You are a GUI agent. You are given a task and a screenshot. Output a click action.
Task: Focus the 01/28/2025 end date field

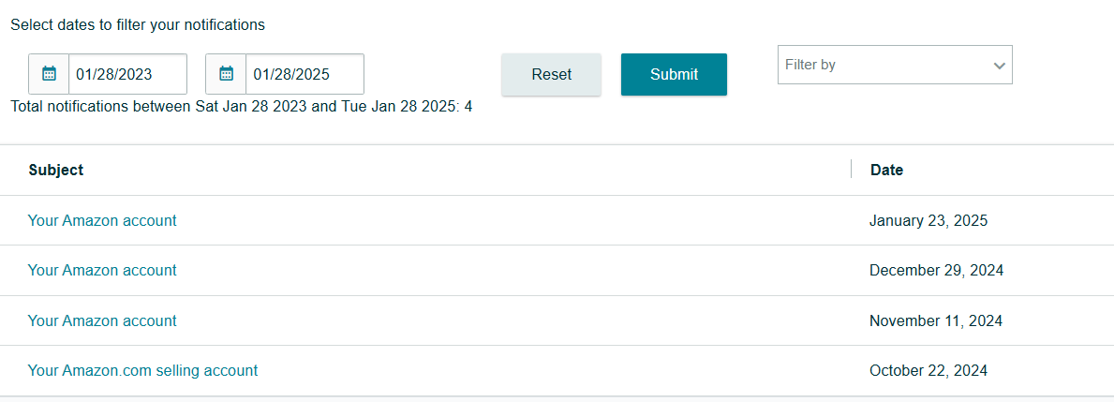(x=304, y=74)
